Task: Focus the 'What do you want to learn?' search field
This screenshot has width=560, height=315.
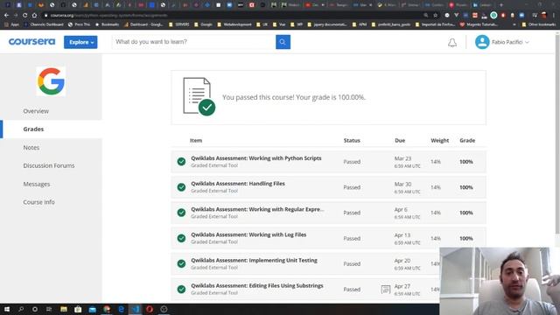Action: [x=193, y=42]
